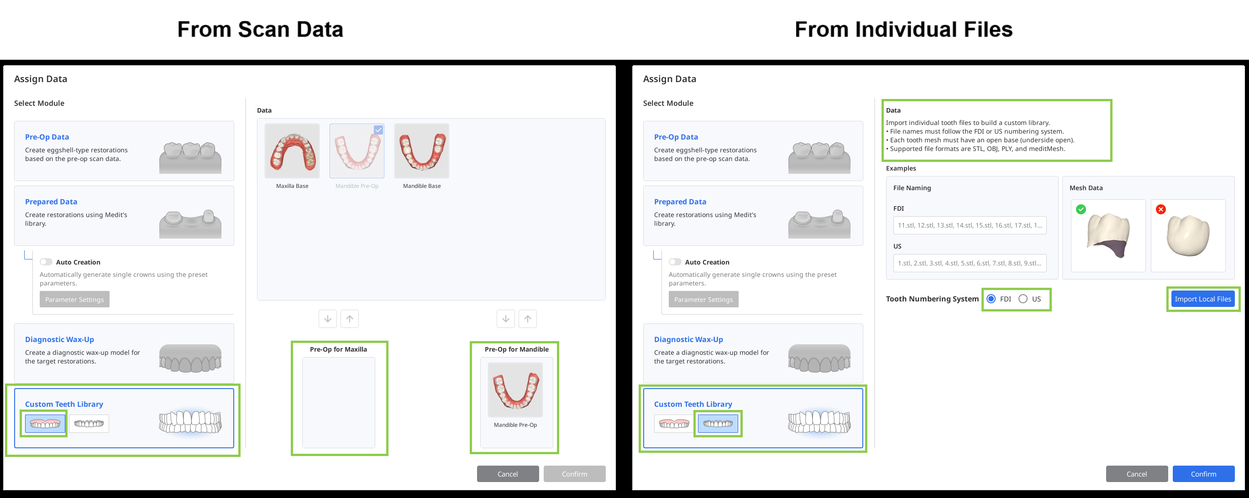Select Prepared Data module in right Assign Data window
Screen dimensions: 1249x498
pyautogui.click(x=753, y=216)
